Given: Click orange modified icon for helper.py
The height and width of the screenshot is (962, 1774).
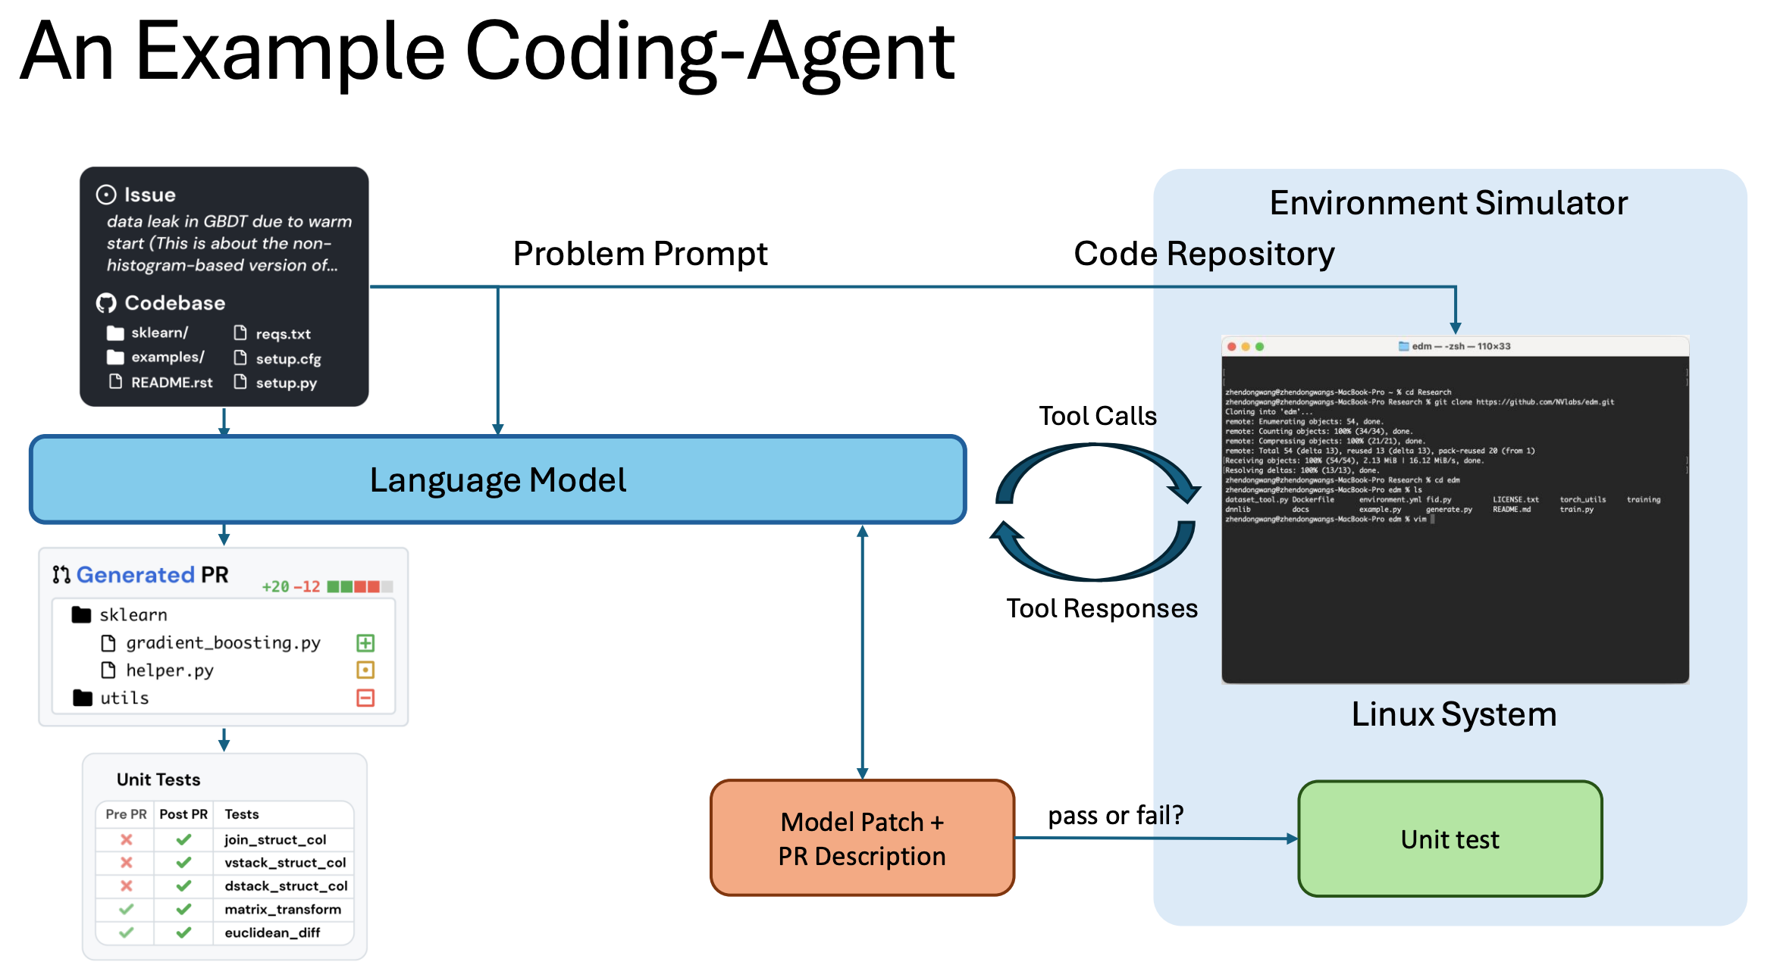Looking at the screenshot, I should click(365, 670).
